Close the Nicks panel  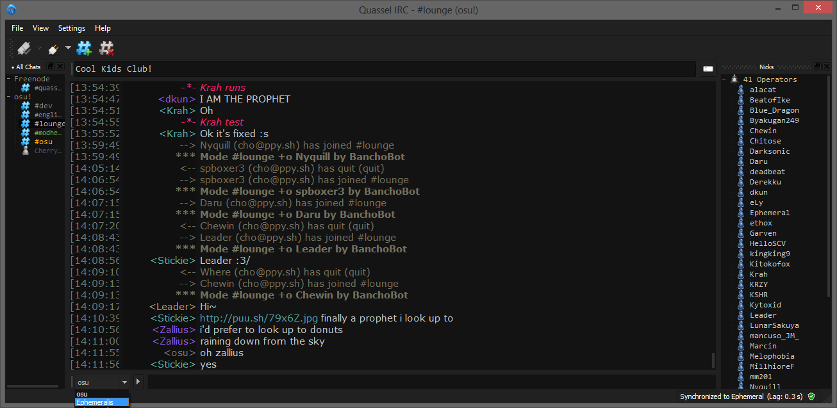[x=826, y=67]
